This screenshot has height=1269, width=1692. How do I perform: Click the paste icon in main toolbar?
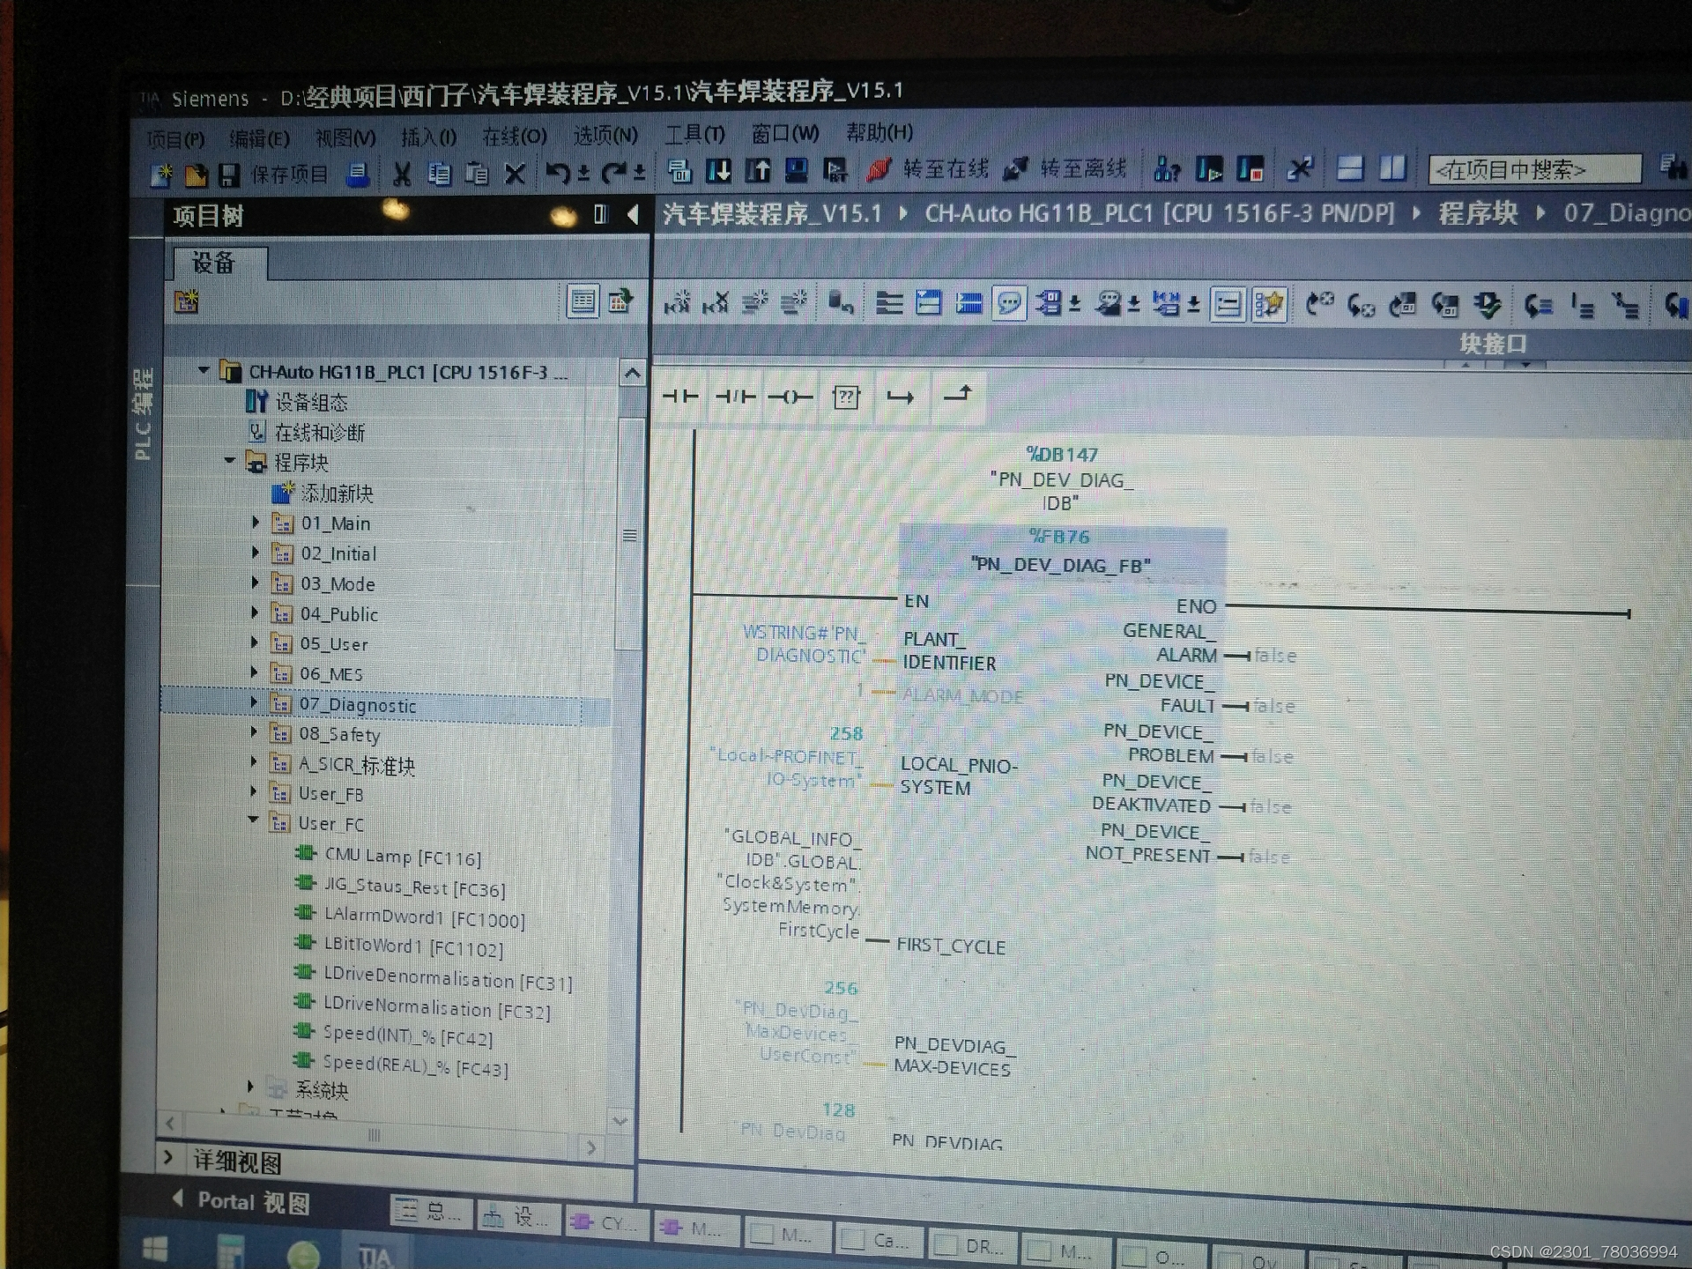coord(477,173)
